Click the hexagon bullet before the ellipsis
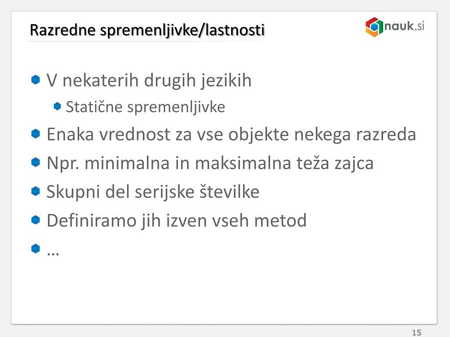This screenshot has width=450, height=337. click(x=36, y=248)
